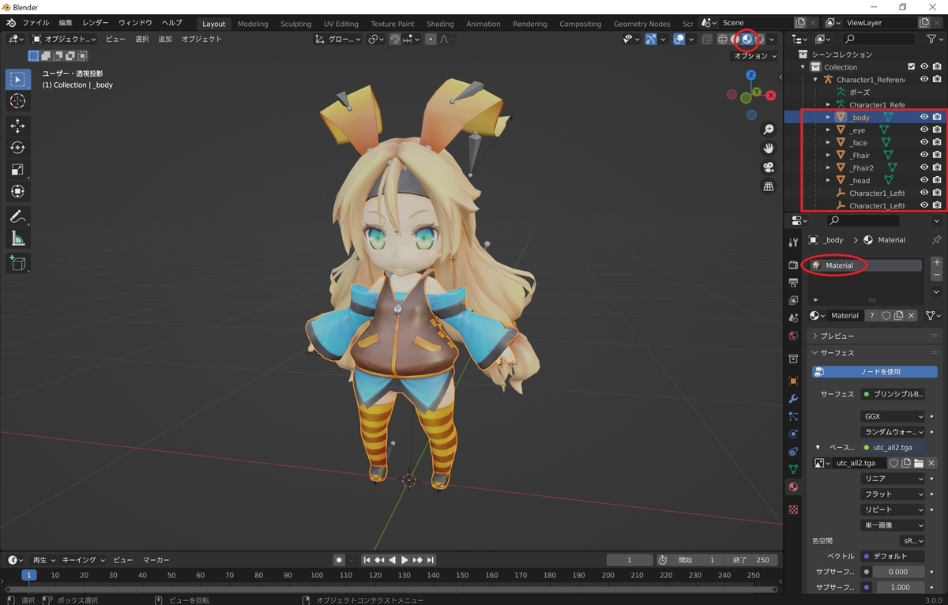Screen dimensions: 948x605
Task: Disable _Fhair2 in renders
Action: click(937, 167)
